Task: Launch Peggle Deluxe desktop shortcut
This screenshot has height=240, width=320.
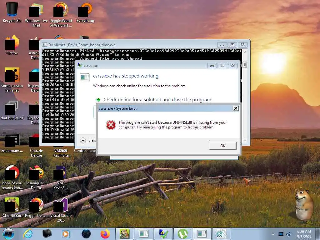Action: tap(36, 207)
